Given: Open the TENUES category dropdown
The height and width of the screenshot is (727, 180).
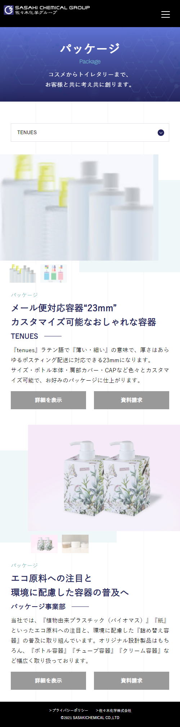Looking at the screenshot, I should [x=90, y=132].
